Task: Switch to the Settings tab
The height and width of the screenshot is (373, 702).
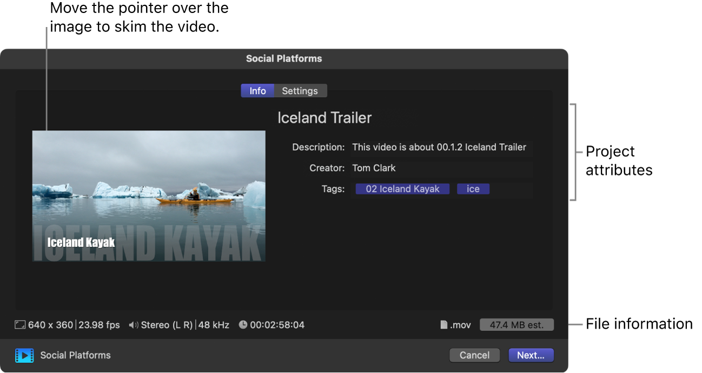Action: point(300,90)
